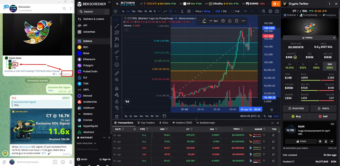Lock the selected Fib drawing
The image size is (340, 166).
pos(229,21)
